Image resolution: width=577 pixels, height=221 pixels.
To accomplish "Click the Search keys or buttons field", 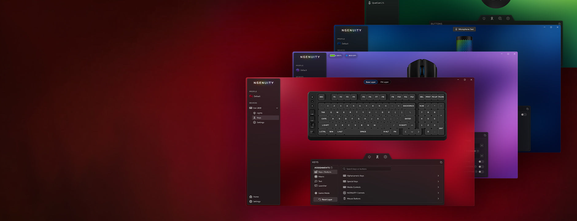I will pos(367,169).
